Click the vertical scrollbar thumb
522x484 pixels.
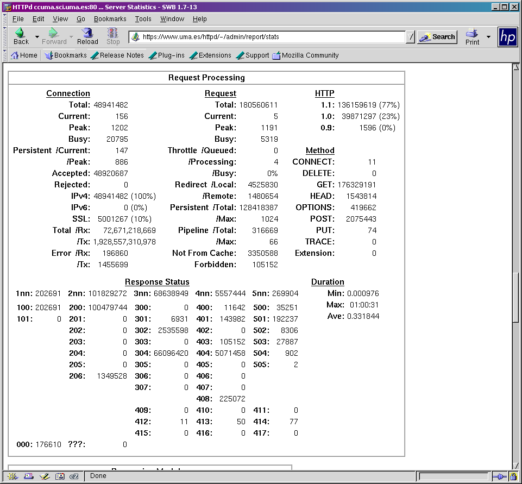pyautogui.click(x=515, y=298)
